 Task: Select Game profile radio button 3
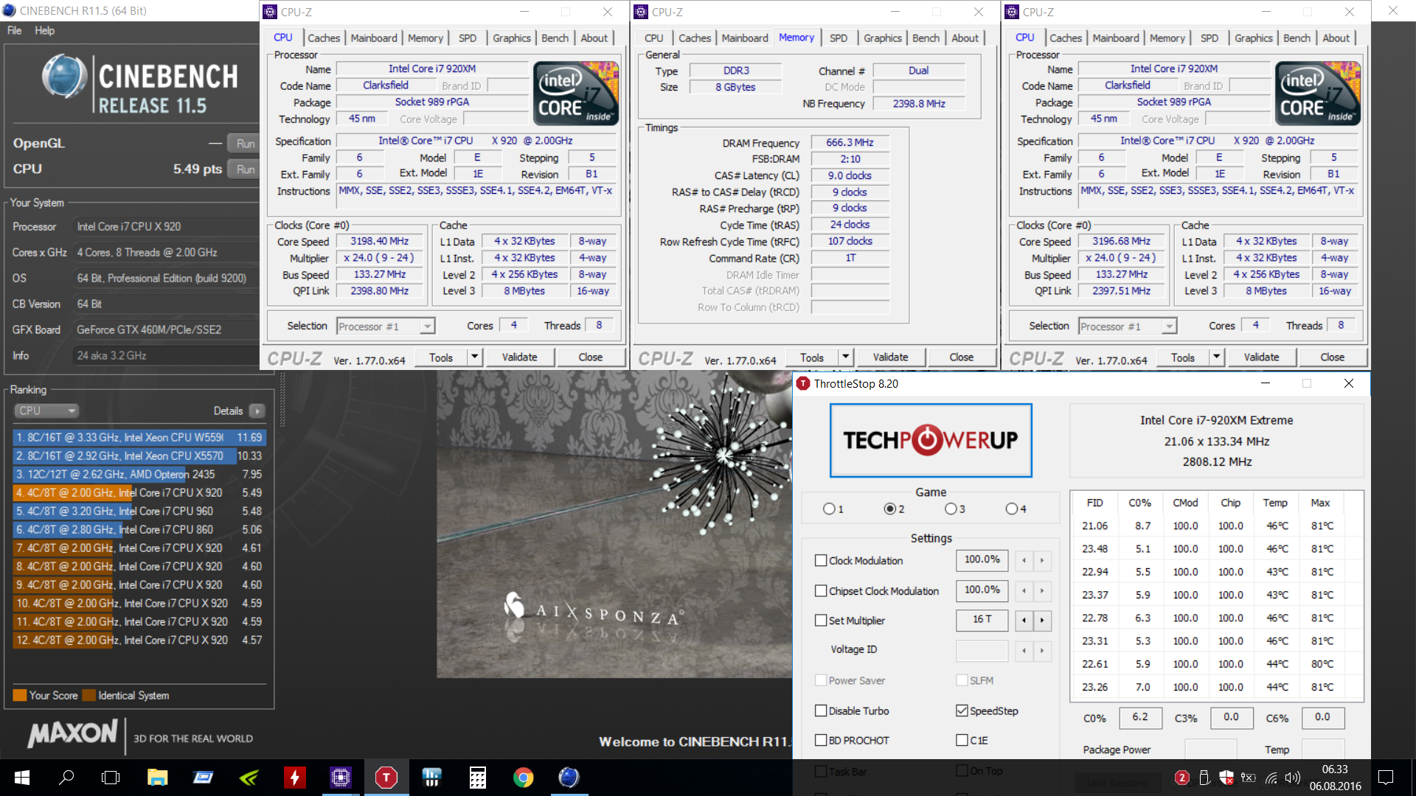pyautogui.click(x=951, y=509)
